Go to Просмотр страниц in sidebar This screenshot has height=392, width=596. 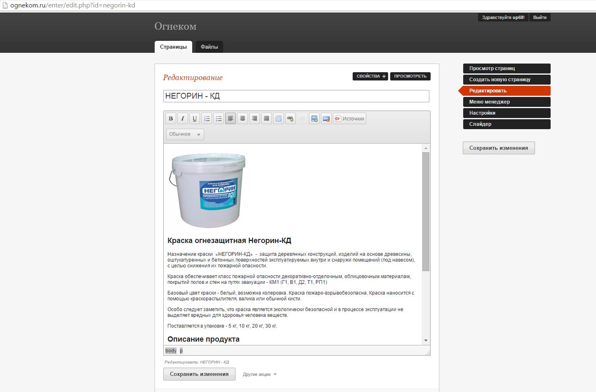[507, 68]
